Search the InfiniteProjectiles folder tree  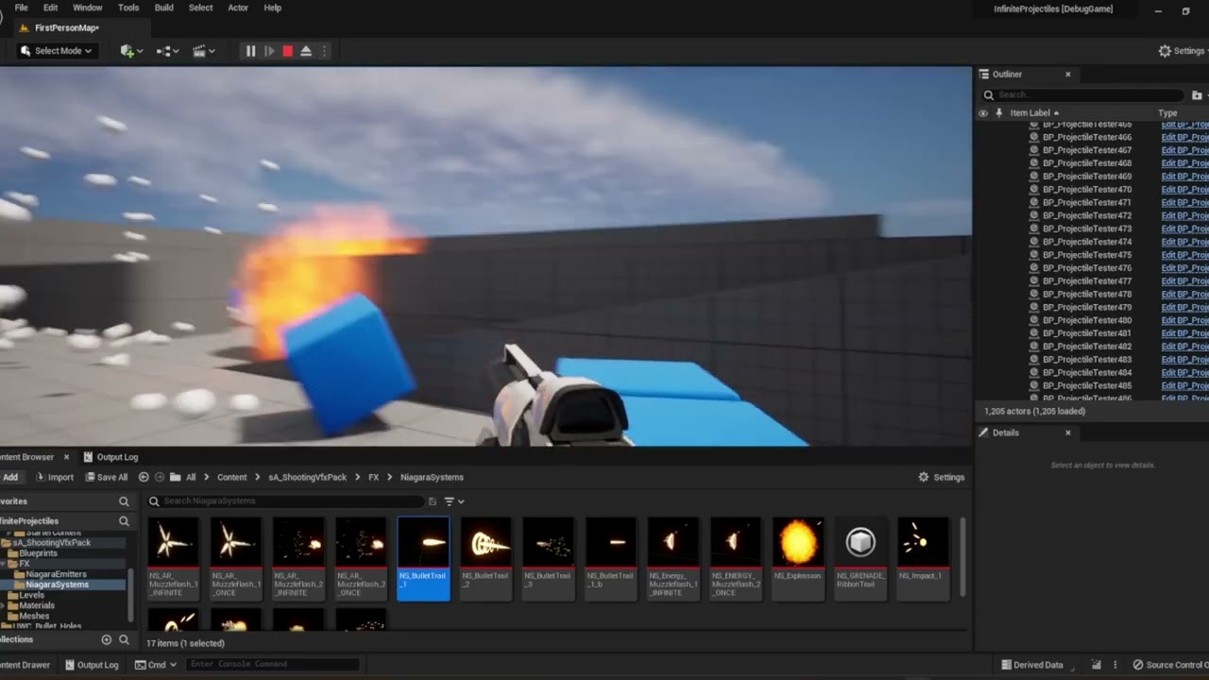tap(124, 521)
